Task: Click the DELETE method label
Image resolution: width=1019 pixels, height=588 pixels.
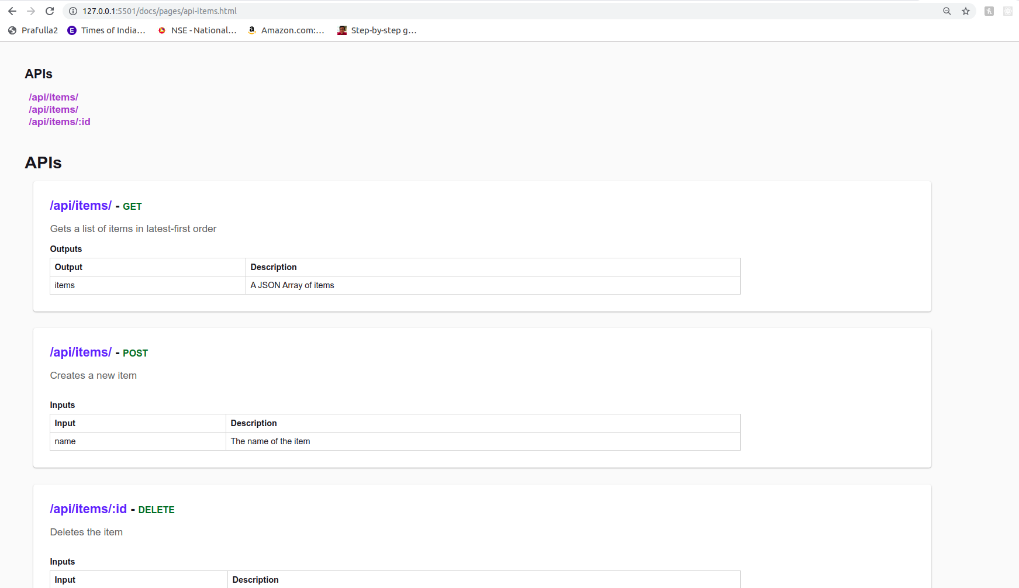Action: pyautogui.click(x=156, y=510)
